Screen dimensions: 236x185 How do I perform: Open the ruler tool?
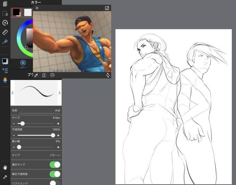pyautogui.click(x=5, y=32)
